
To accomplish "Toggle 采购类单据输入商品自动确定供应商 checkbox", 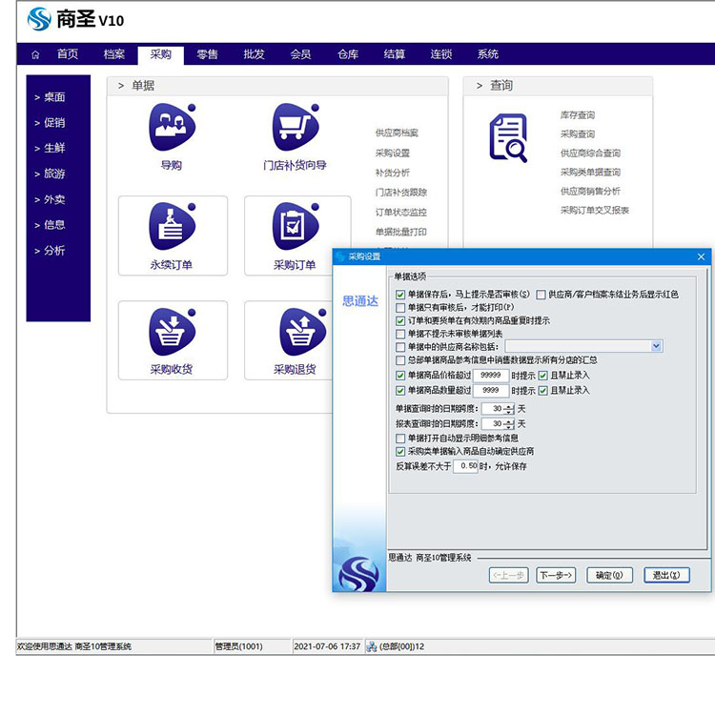I will (400, 452).
